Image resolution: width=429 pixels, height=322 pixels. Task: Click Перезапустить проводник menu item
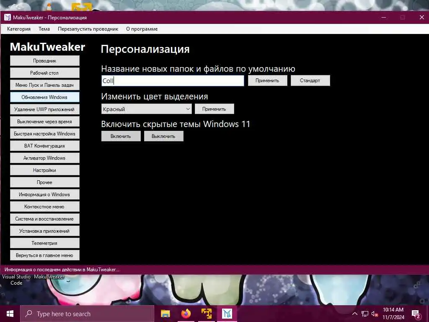point(88,29)
